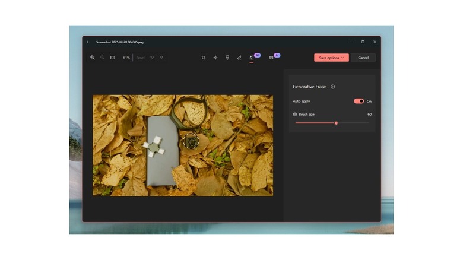Turn off the Auto apply toggle

click(x=359, y=101)
